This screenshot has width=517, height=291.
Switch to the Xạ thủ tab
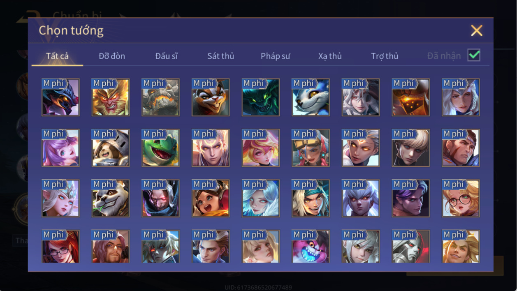click(330, 56)
